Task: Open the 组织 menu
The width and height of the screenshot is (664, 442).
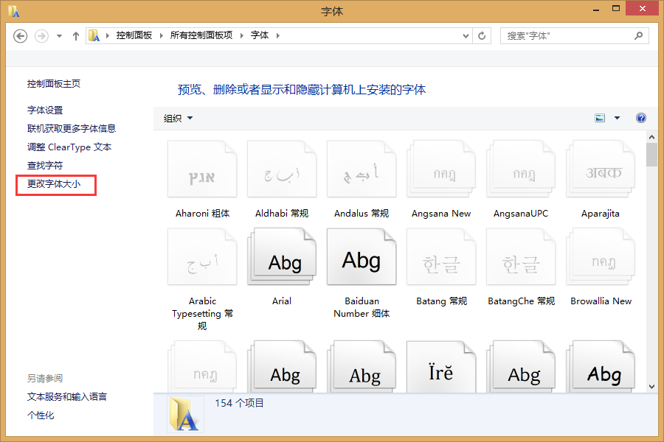Action: [x=178, y=119]
